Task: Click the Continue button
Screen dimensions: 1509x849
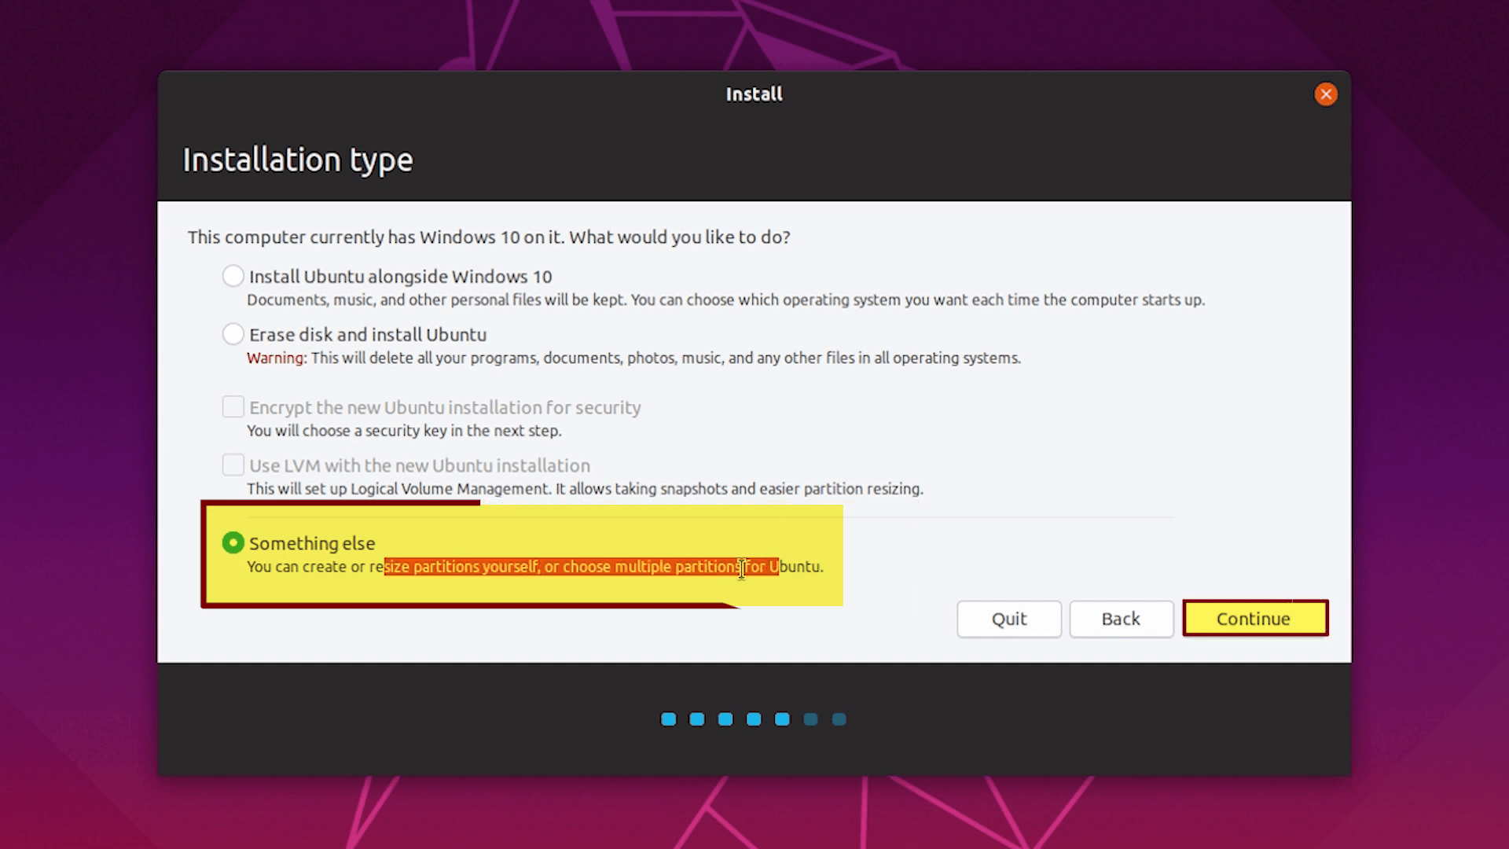Action: (x=1255, y=619)
